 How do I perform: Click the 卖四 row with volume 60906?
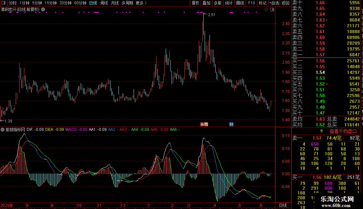tap(326, 38)
